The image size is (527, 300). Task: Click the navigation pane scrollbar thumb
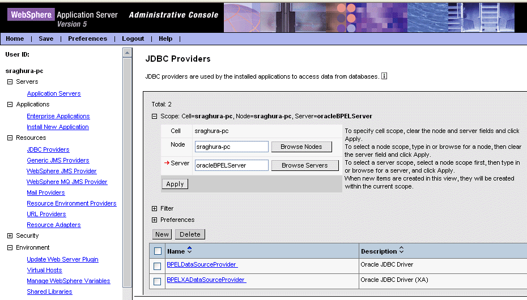coord(127,173)
